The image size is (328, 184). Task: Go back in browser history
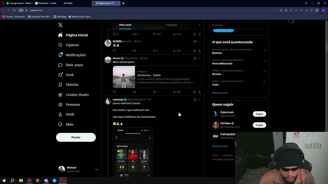3,10
